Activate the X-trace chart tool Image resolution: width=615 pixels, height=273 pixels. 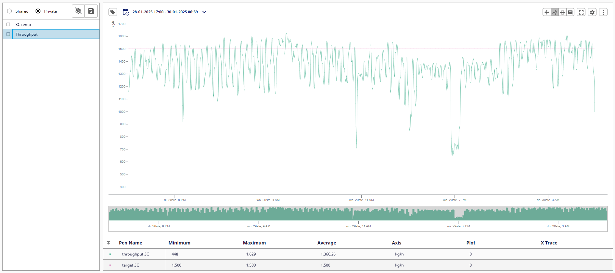555,12
